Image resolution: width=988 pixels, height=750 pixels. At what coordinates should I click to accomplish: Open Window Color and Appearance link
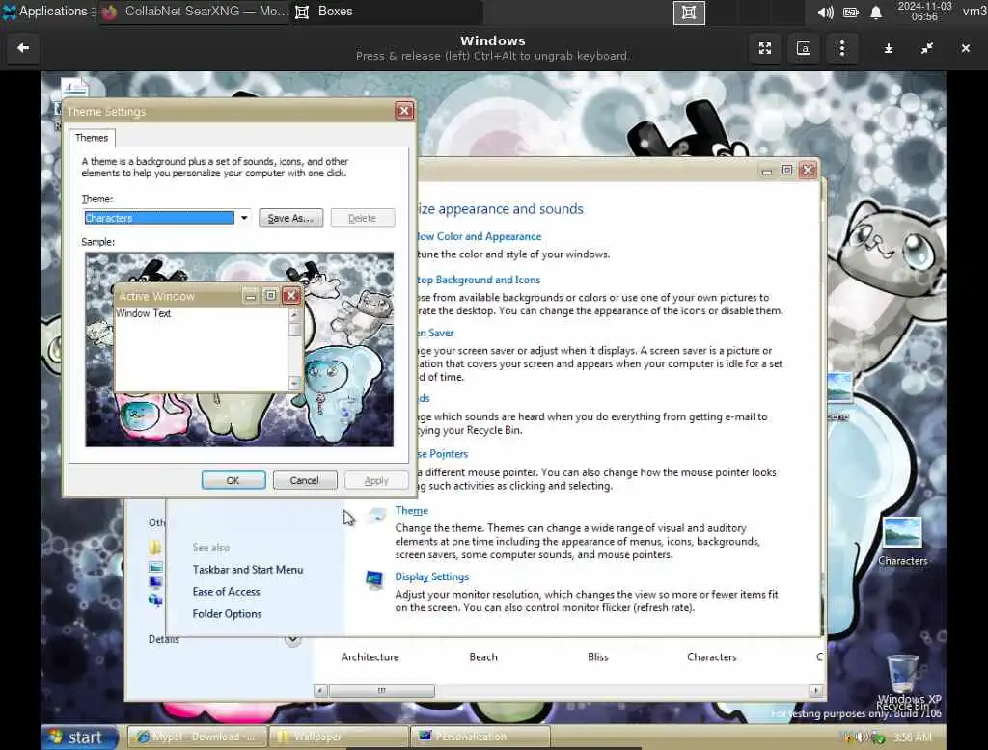click(480, 237)
